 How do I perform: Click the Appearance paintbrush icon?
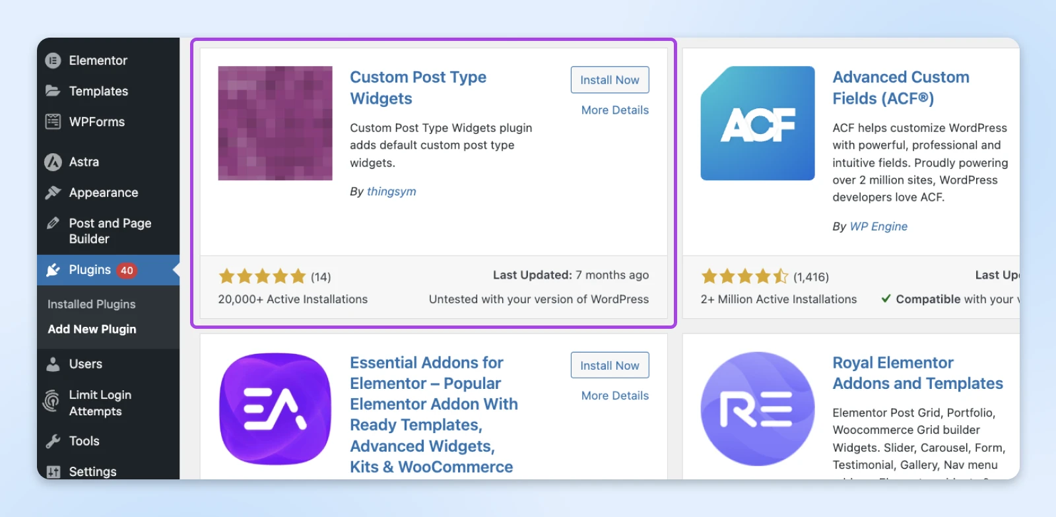click(53, 193)
